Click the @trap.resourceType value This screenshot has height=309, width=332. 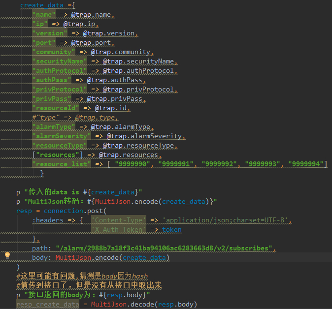(138, 146)
